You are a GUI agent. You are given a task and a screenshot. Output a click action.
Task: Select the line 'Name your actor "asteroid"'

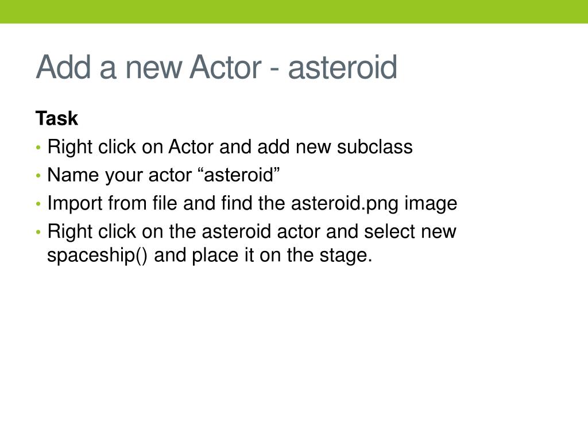(164, 175)
